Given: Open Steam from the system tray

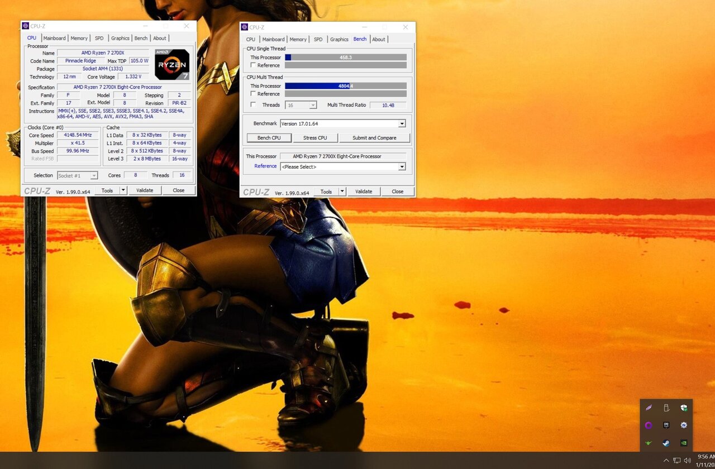Looking at the screenshot, I should coord(666,443).
